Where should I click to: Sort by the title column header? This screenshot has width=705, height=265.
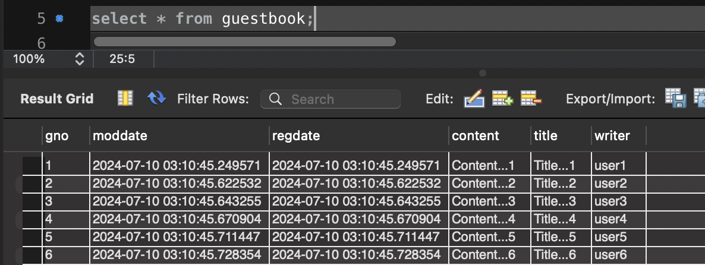[x=561, y=135]
